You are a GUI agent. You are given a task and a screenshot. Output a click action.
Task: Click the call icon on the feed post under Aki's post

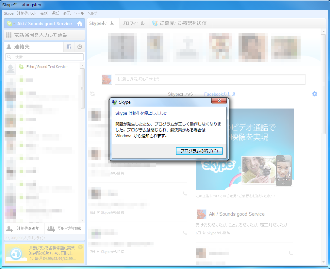pyautogui.click(x=291, y=253)
